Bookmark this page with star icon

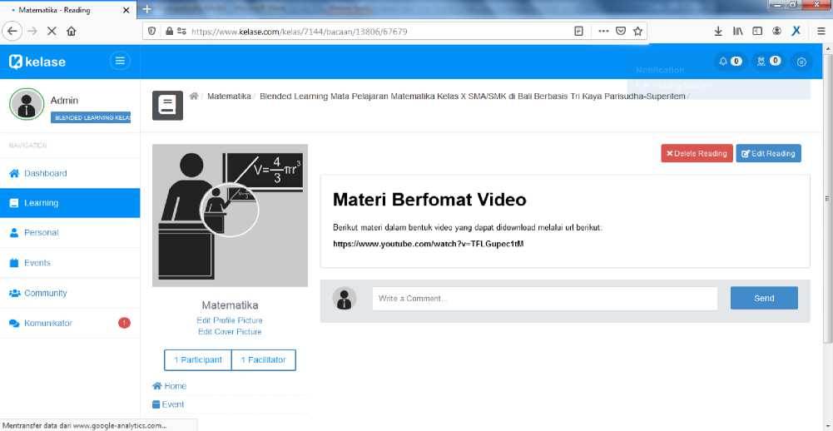tap(637, 31)
